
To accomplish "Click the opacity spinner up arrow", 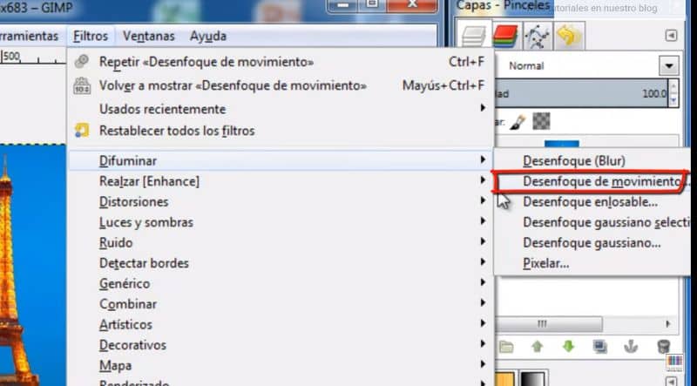I will point(673,87).
